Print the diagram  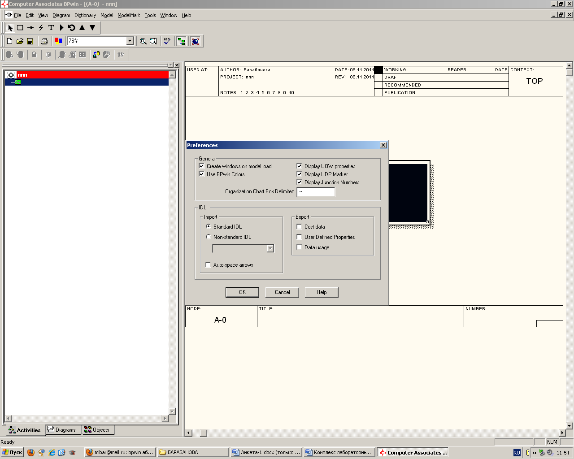tap(44, 41)
